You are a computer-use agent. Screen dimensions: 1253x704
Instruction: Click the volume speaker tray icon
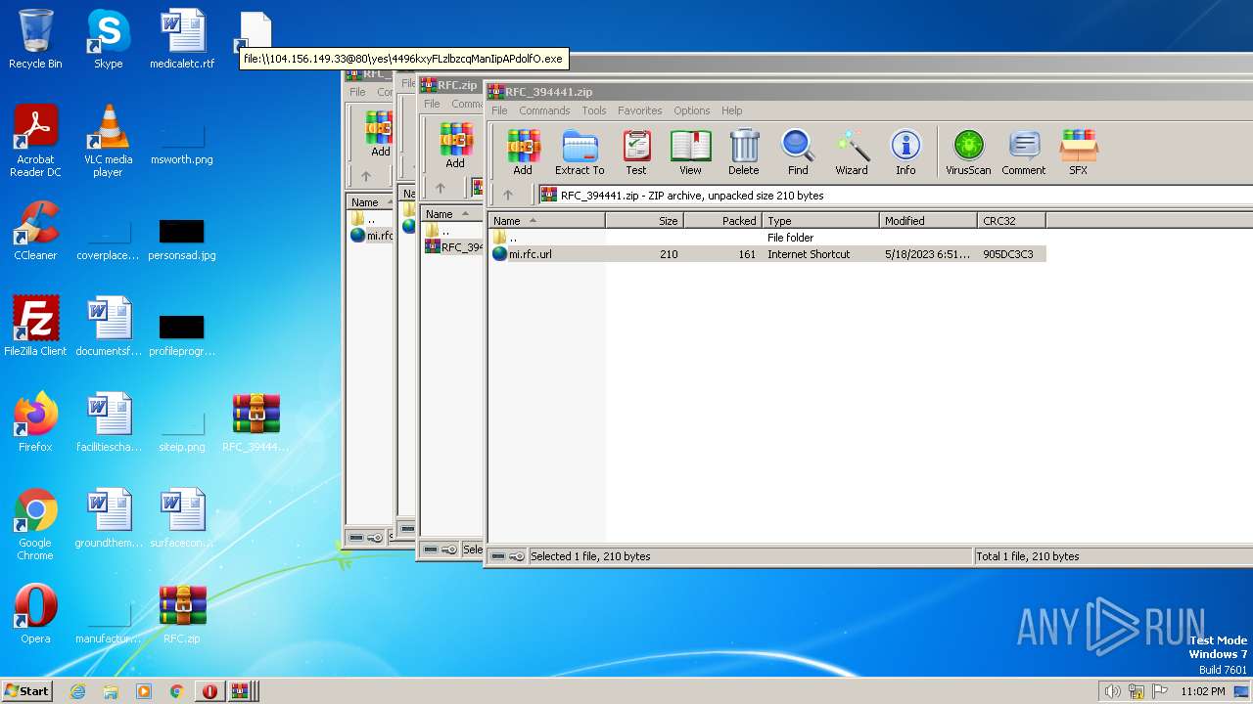click(x=1112, y=691)
